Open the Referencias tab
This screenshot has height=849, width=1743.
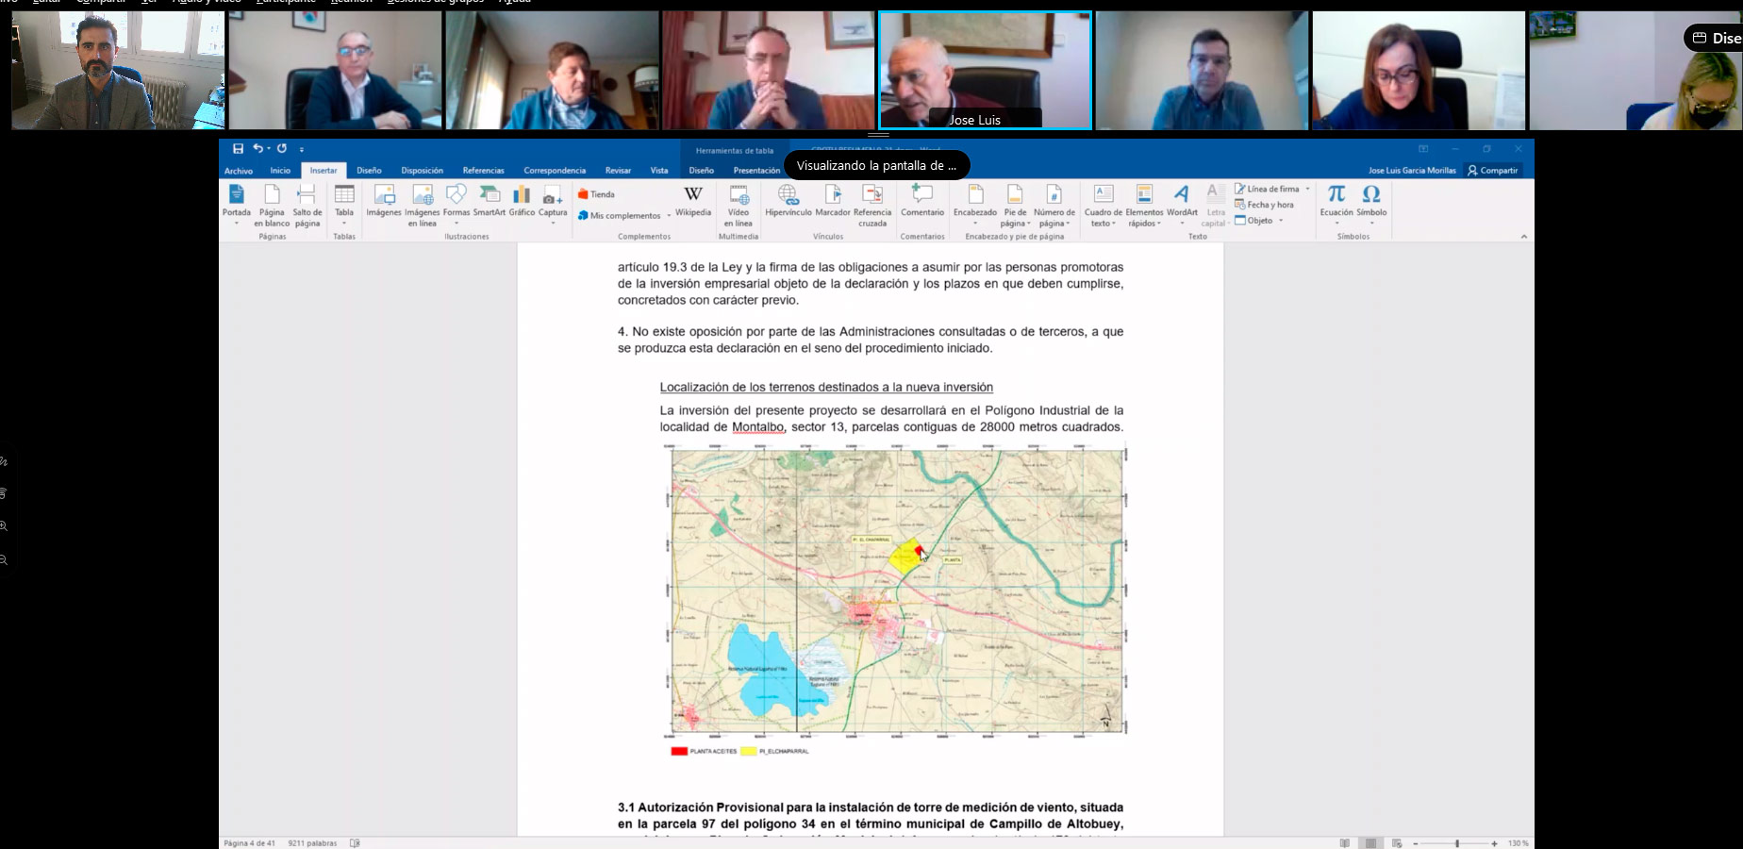(x=483, y=171)
